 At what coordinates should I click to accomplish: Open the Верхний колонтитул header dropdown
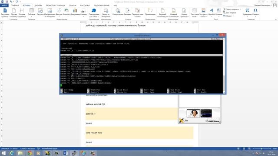162,13
